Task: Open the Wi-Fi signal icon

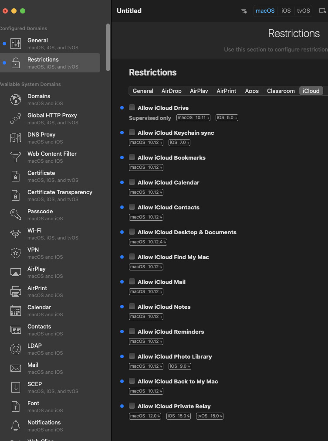Action: (x=16, y=234)
